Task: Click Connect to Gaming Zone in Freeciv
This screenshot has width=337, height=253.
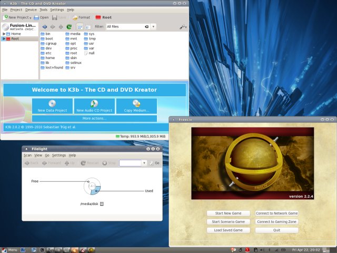Action: click(276, 221)
